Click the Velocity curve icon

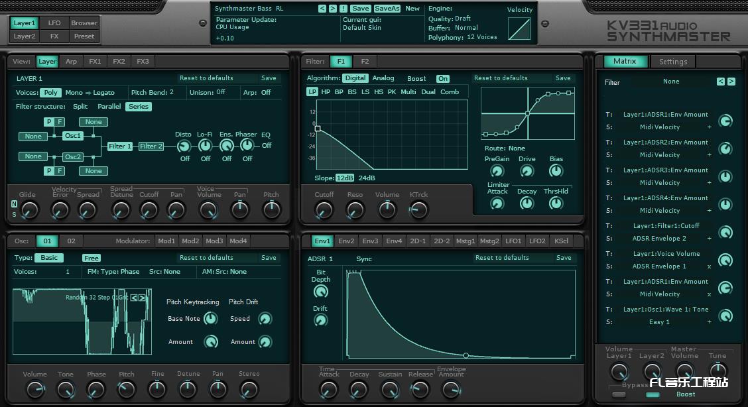pos(519,29)
